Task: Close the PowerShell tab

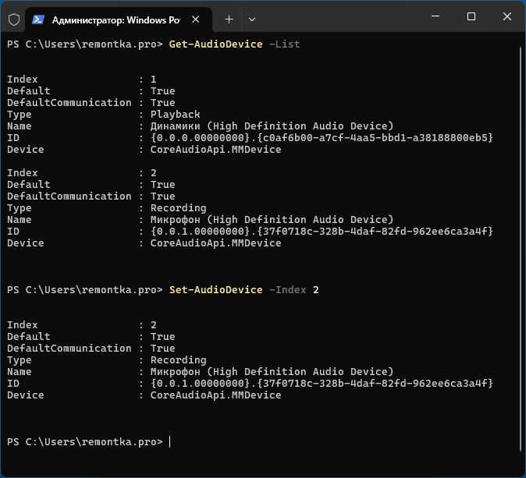Action: point(196,19)
